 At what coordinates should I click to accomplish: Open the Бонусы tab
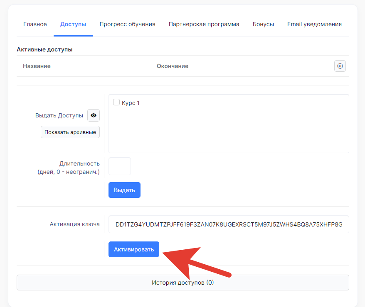pos(263,24)
